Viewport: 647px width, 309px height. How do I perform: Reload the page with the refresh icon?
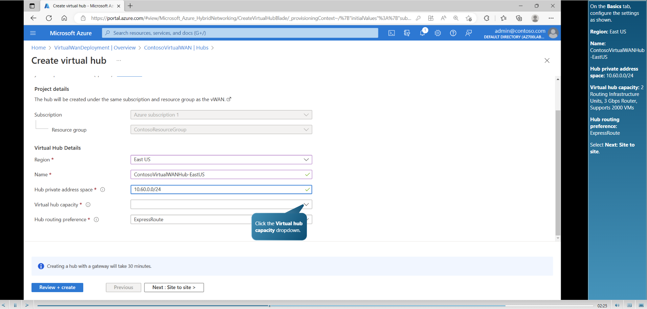tap(49, 18)
